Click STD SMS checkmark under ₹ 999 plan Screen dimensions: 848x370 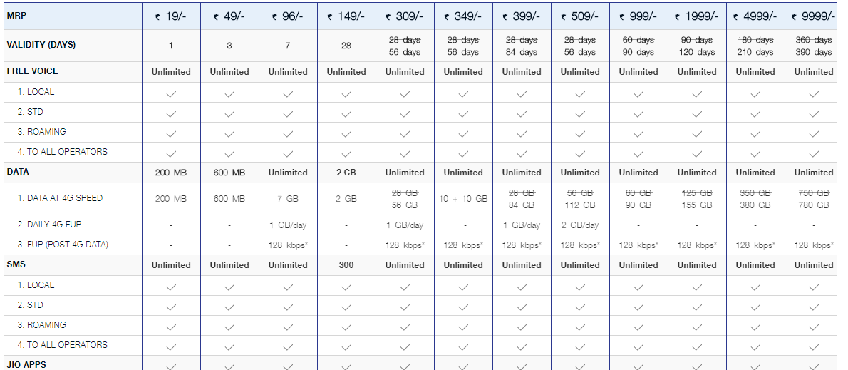(638, 307)
